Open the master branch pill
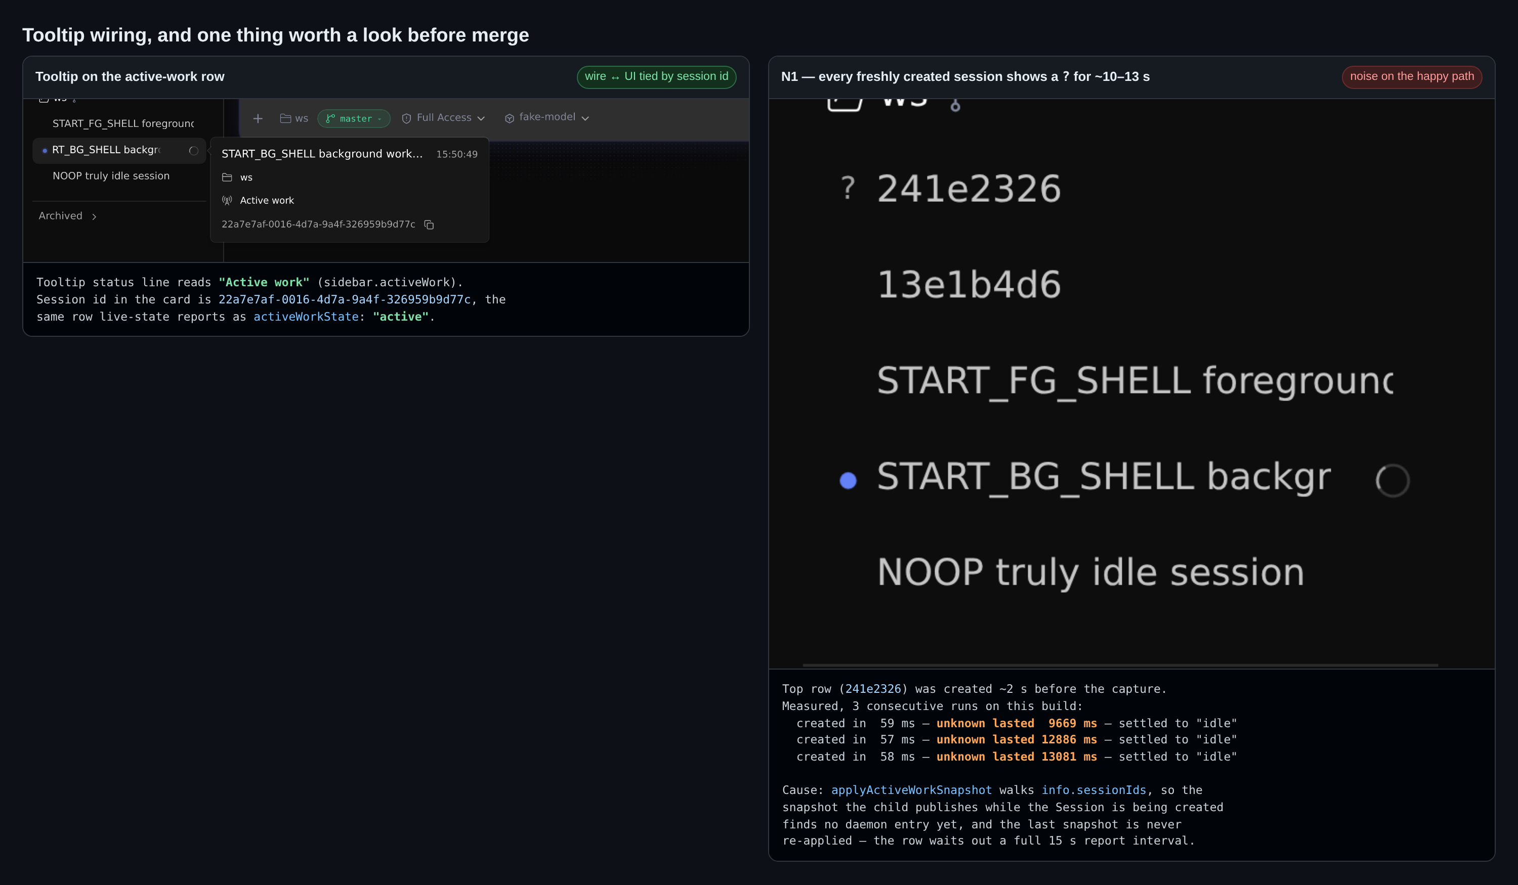This screenshot has width=1518, height=885. pos(354,119)
